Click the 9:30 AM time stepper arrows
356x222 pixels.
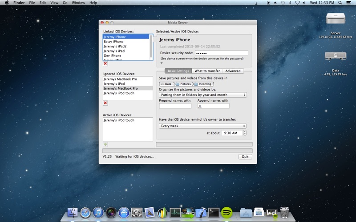[244, 133]
